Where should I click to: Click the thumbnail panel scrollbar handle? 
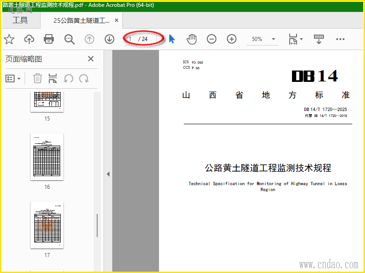pos(97,225)
